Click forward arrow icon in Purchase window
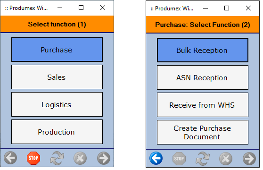 pyautogui.click(x=249, y=159)
